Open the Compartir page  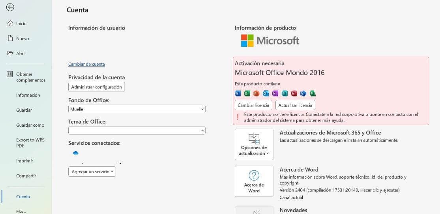point(26,176)
